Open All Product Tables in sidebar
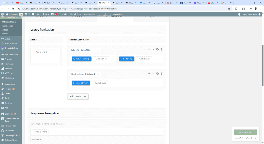 [9, 22]
